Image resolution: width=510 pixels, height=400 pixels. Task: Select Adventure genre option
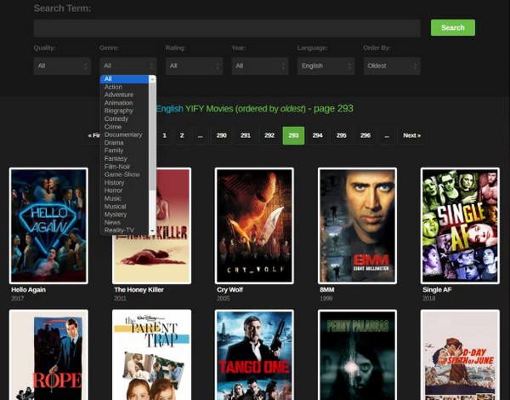[x=125, y=94]
